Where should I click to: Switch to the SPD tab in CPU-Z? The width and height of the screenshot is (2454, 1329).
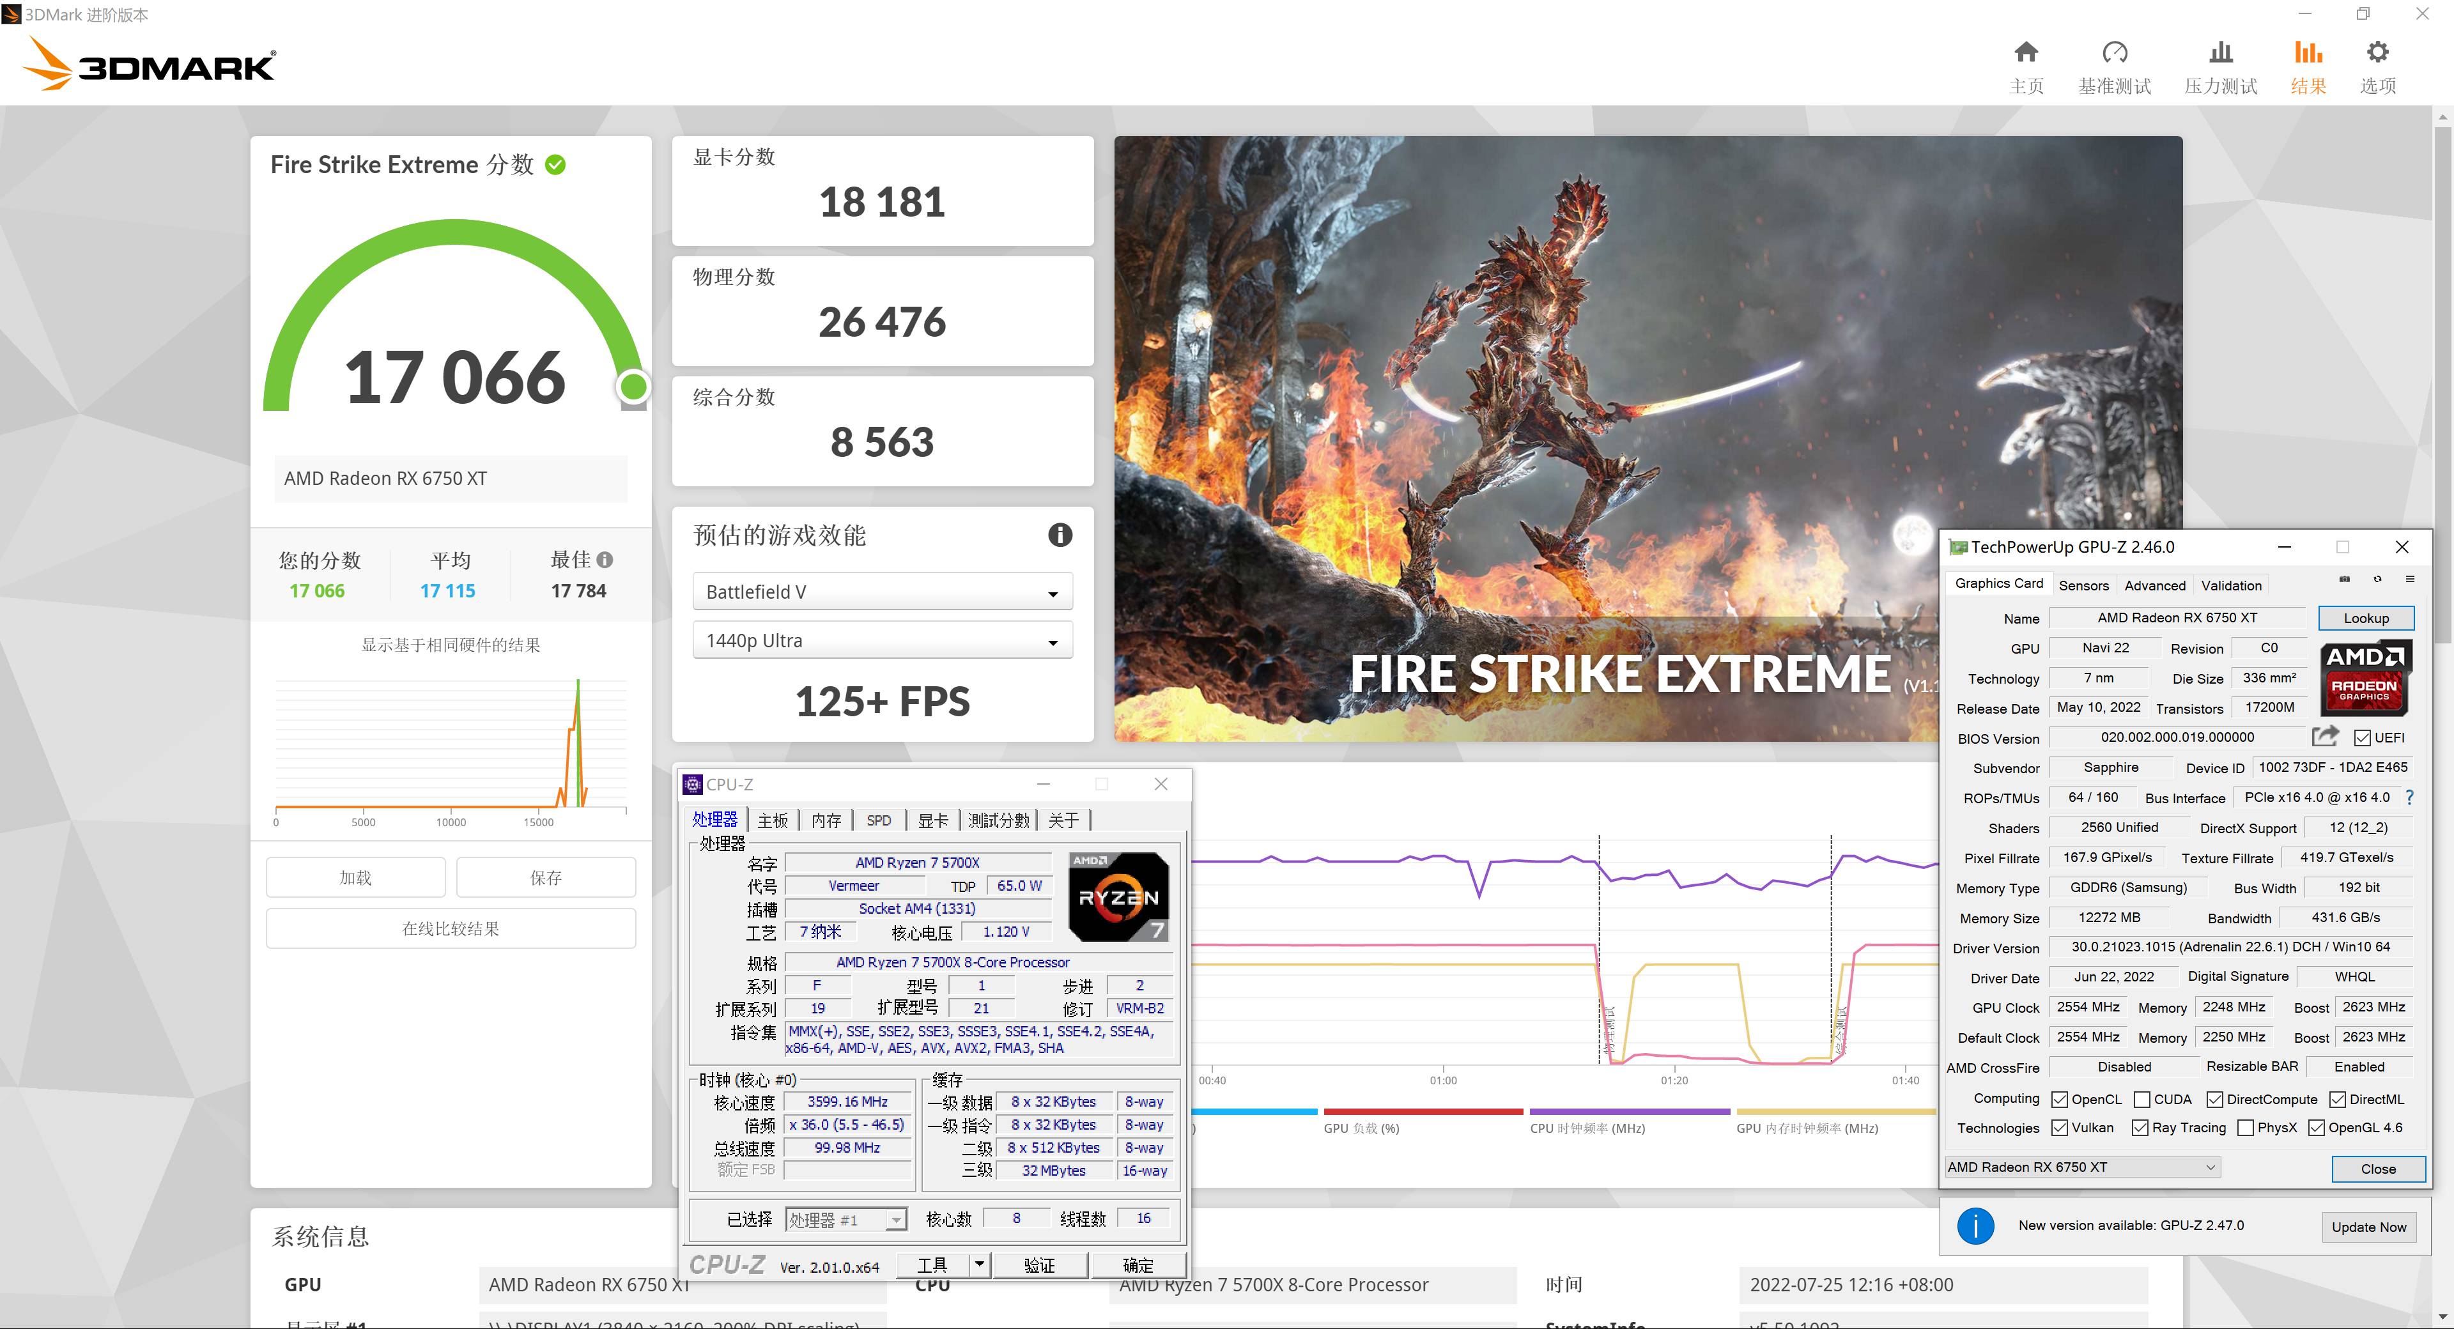click(x=878, y=820)
